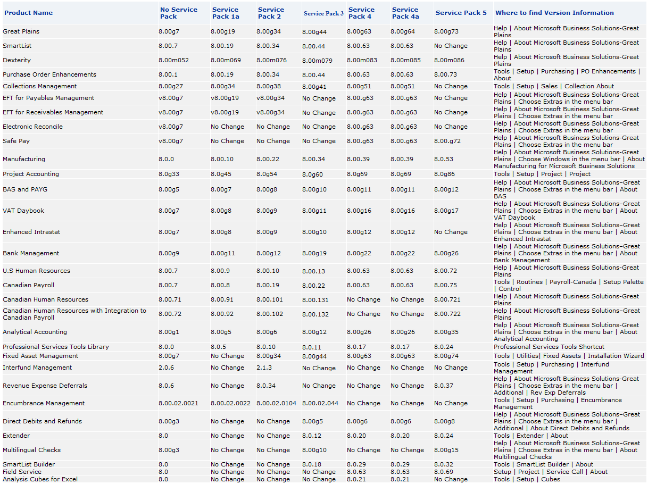Viewport: 648px width, 484px height.
Task: Select the Multilingual Checks product name
Action: (32, 450)
